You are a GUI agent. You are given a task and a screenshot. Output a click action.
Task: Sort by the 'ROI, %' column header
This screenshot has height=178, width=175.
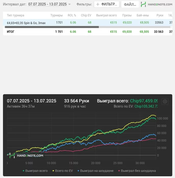click(72, 15)
